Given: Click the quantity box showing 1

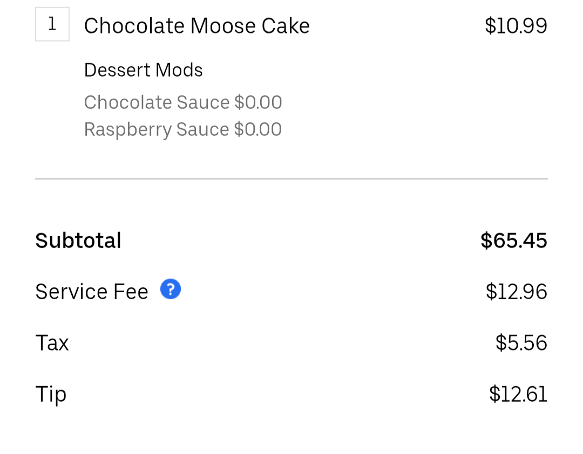Looking at the screenshot, I should pos(52,24).
